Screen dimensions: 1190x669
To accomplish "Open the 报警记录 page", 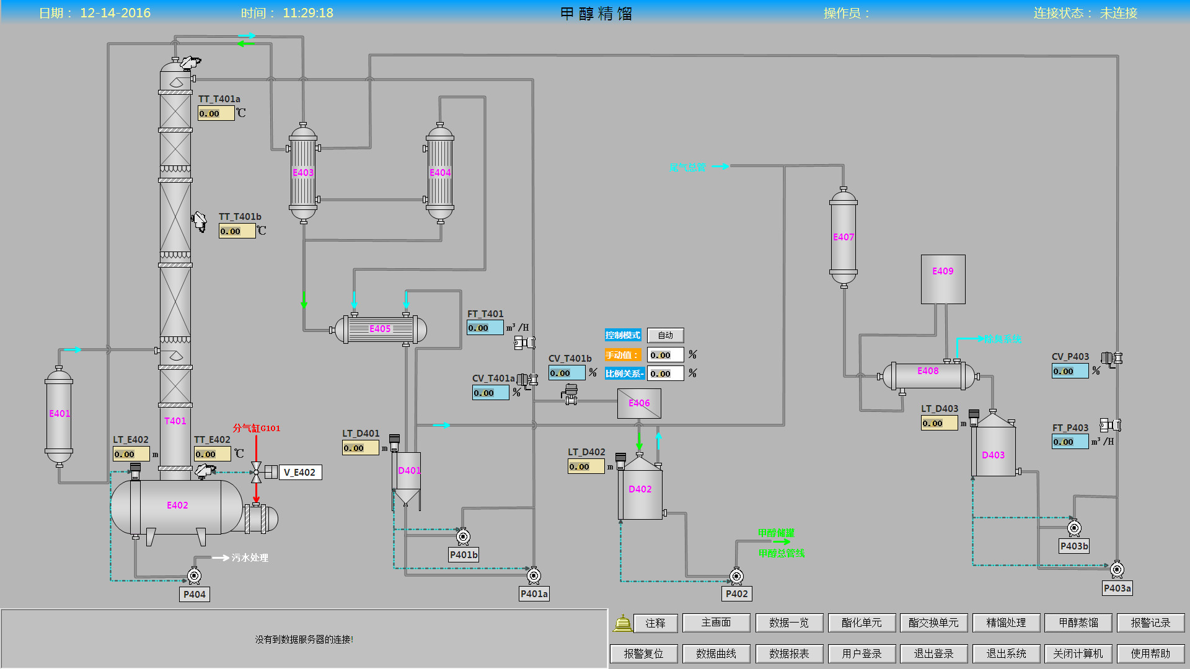I will click(x=1150, y=623).
